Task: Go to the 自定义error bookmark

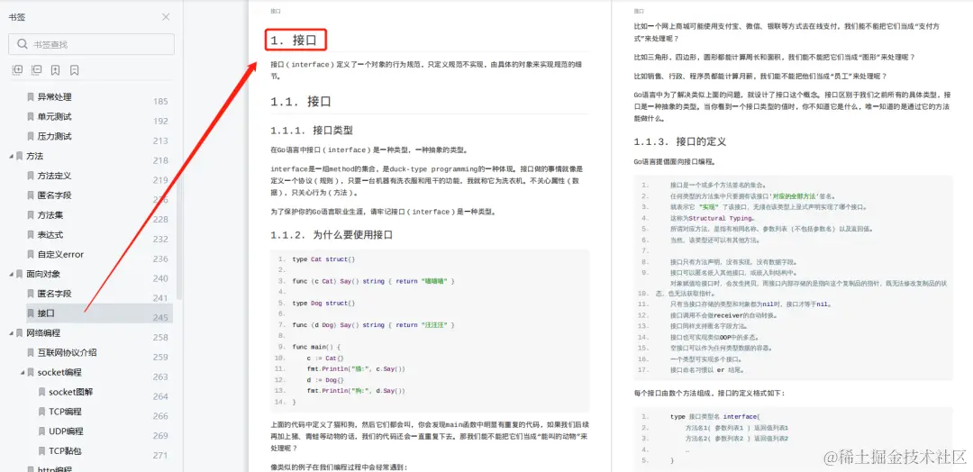Action: point(61,254)
